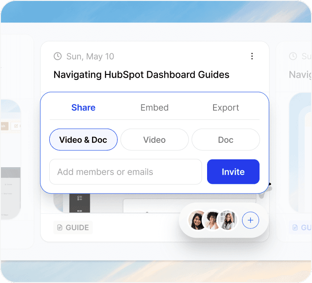Select the Doc only option
This screenshot has width=312, height=283.
(x=225, y=140)
